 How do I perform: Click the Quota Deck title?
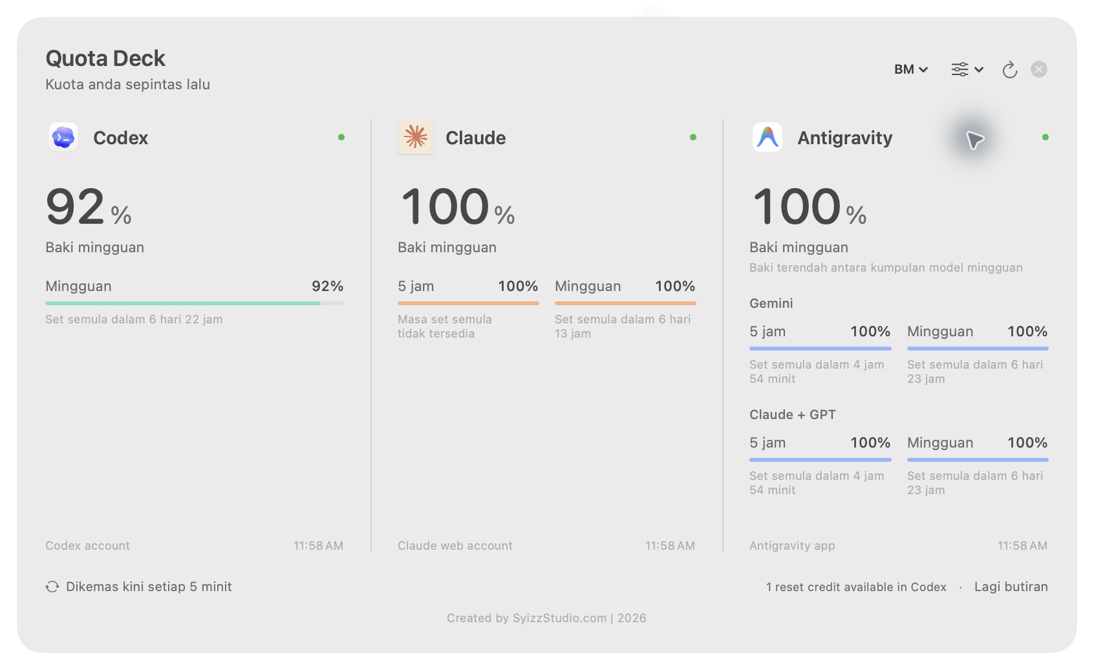105,58
